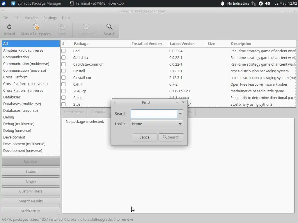Click the power manager icon in the panel
Screen dimensions: 298x223
tap(261, 3)
